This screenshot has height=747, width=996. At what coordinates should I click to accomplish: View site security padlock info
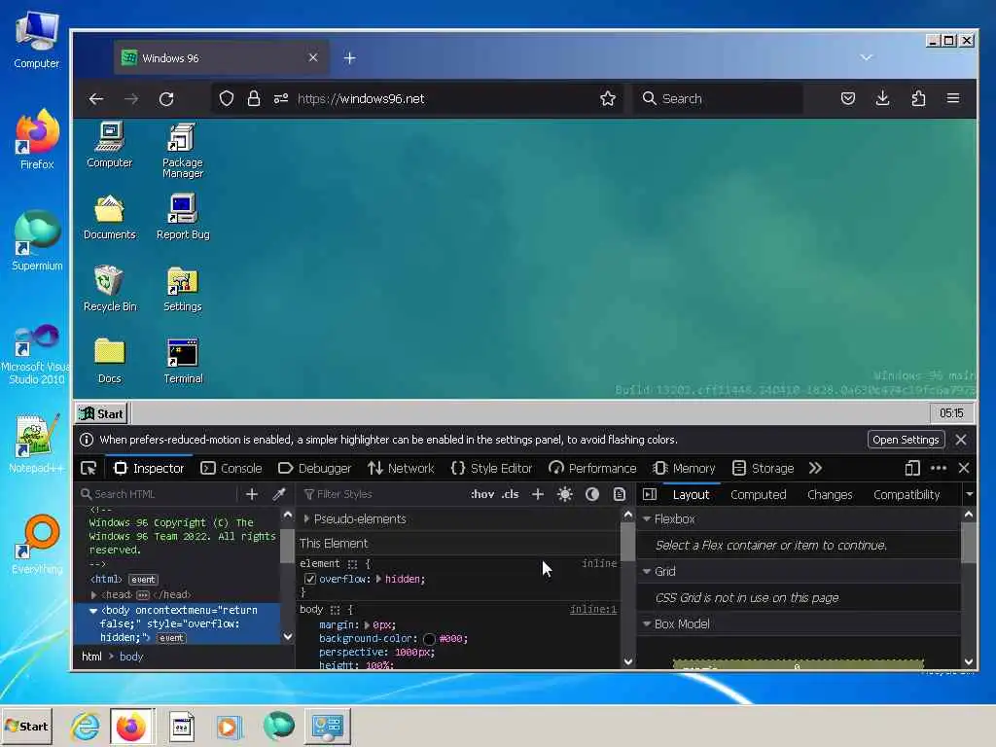tap(254, 98)
